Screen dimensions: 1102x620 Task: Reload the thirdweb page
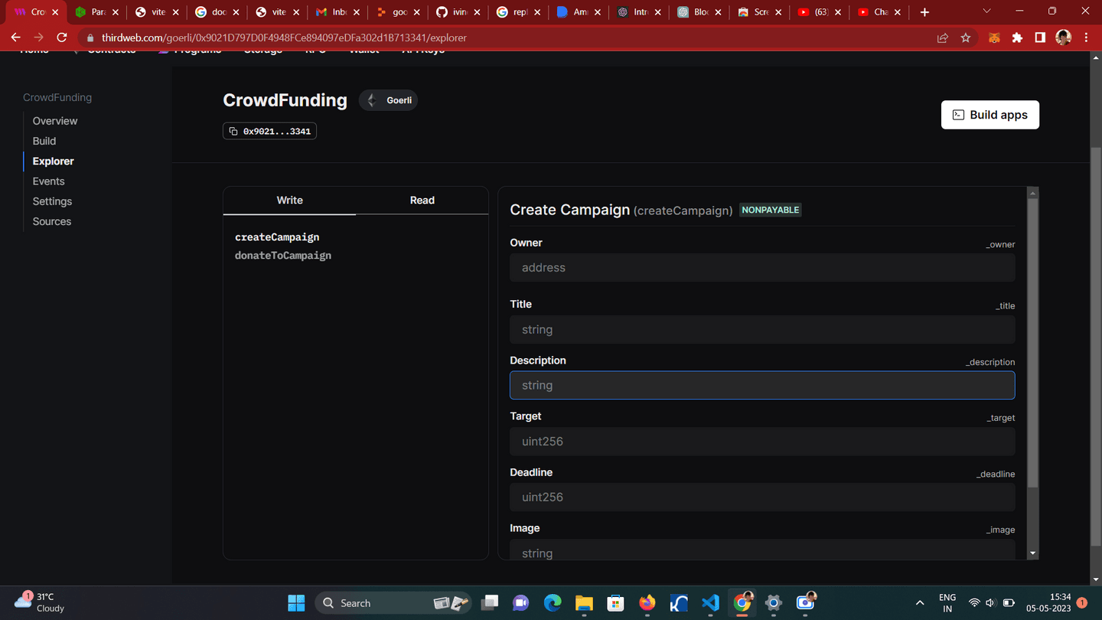[x=62, y=38]
